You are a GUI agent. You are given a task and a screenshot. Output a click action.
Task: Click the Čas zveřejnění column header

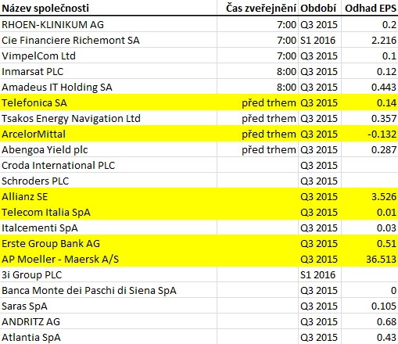click(x=257, y=8)
